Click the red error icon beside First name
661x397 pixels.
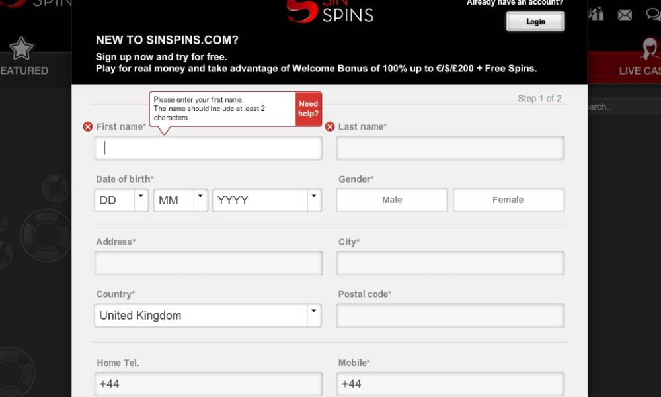[88, 126]
